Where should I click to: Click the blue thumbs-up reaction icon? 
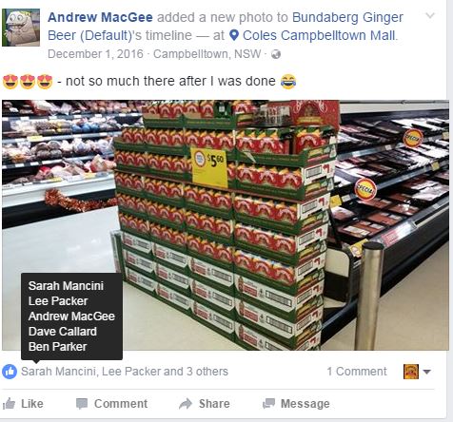(x=10, y=372)
